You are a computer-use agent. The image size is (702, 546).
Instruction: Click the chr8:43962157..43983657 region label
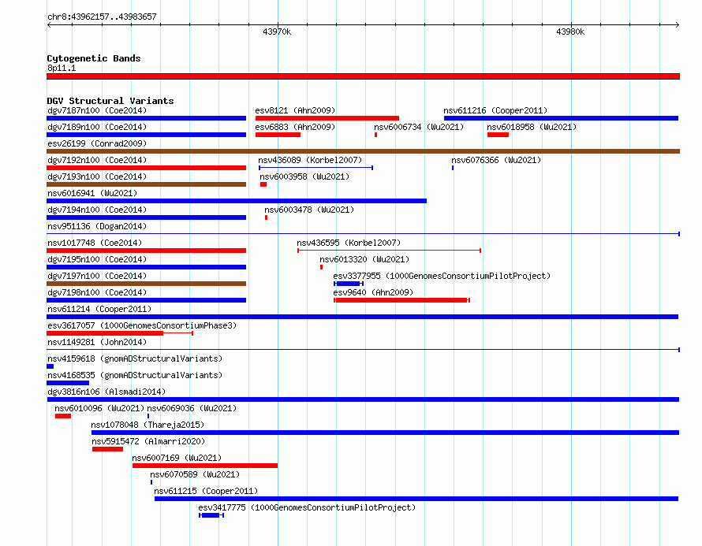coord(102,17)
